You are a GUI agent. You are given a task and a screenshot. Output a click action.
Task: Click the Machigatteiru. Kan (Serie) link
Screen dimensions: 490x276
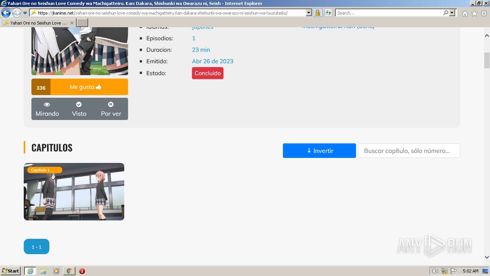pos(338,27)
